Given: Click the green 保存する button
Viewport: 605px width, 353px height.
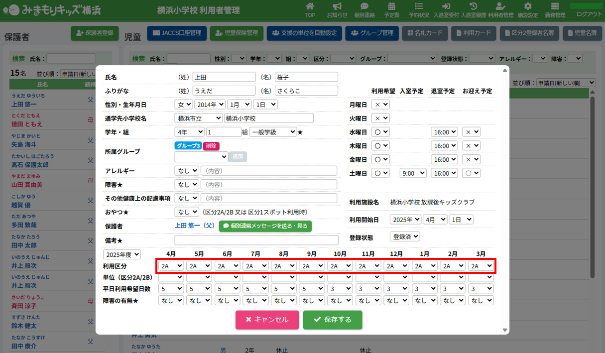Looking at the screenshot, I should pyautogui.click(x=332, y=320).
